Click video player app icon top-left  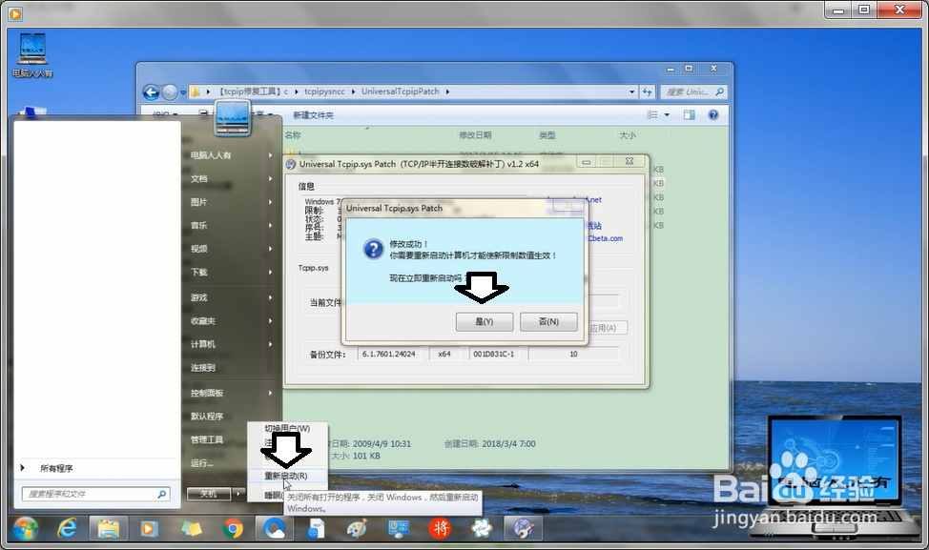click(x=15, y=12)
